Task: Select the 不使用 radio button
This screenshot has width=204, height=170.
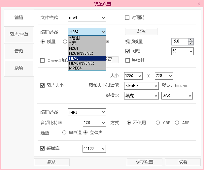Action: pyautogui.click(x=129, y=123)
